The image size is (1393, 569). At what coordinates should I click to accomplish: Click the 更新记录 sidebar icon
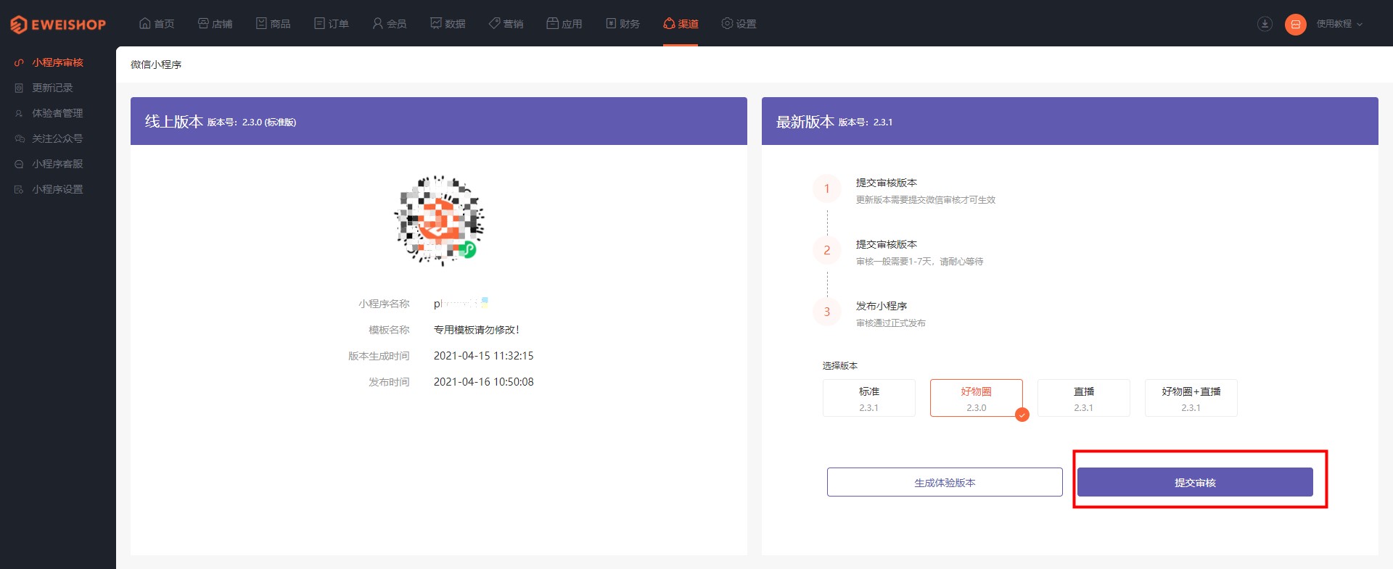click(19, 88)
